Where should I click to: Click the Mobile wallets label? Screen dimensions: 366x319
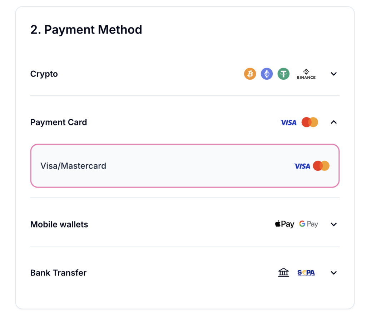pyautogui.click(x=59, y=224)
